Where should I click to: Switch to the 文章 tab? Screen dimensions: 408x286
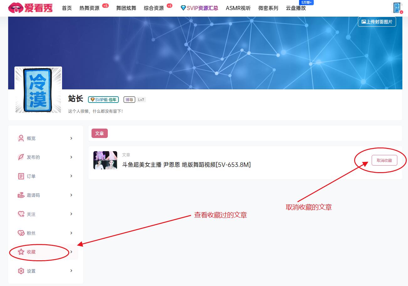coord(100,133)
